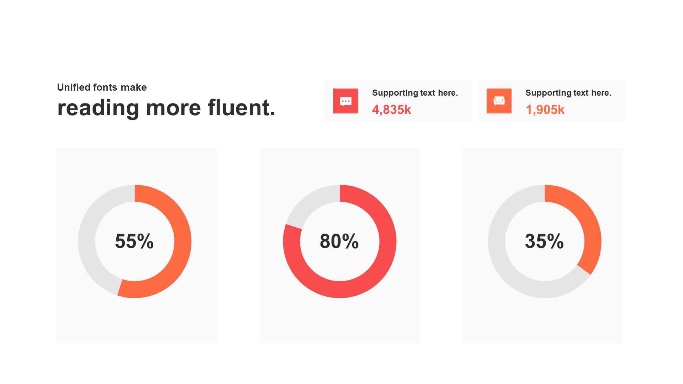This screenshot has height=384, width=683.
Task: Click 'Supporting text here.' above 4,835k
Action: (x=415, y=93)
